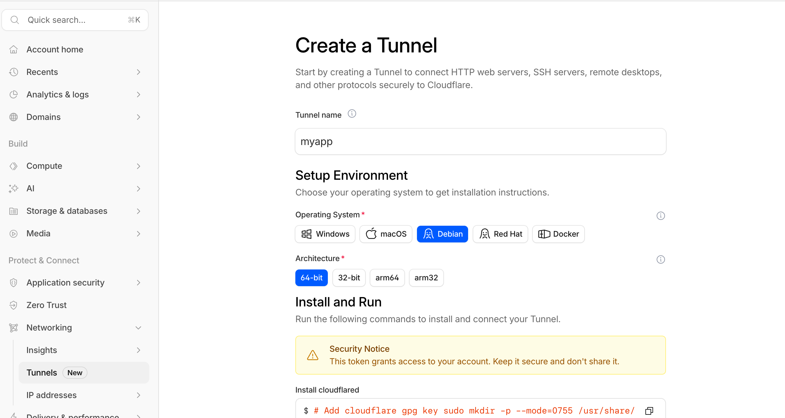
Task: Expand the Analytics & logs chevron
Action: tap(139, 95)
